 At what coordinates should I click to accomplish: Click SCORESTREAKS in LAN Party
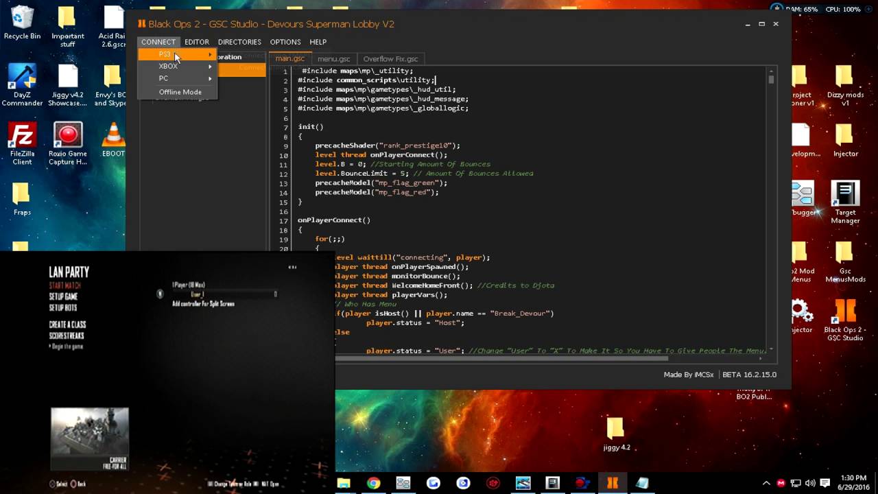click(67, 336)
